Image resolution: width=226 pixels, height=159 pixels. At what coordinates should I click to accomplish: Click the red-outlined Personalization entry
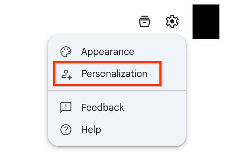point(107,73)
